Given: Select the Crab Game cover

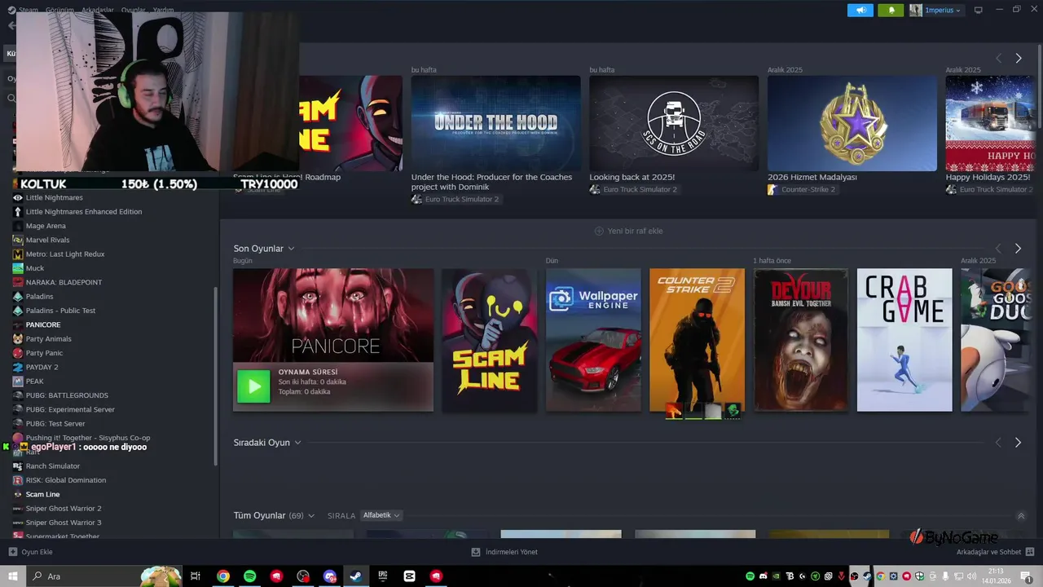Looking at the screenshot, I should (x=904, y=340).
